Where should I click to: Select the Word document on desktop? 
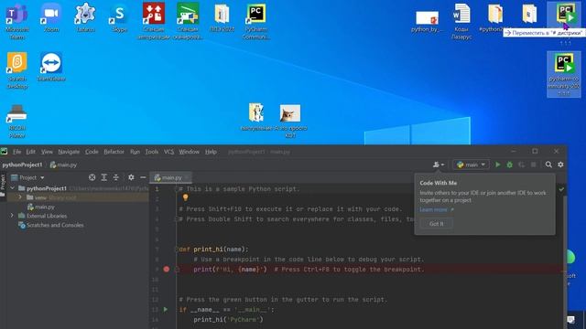[x=461, y=21]
